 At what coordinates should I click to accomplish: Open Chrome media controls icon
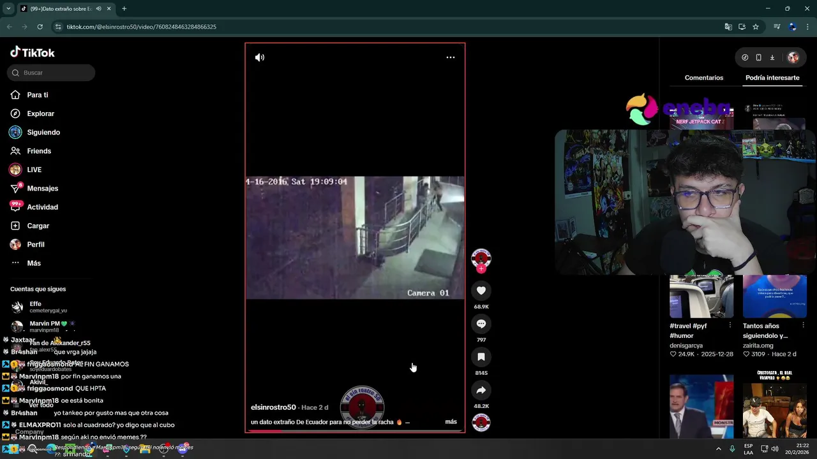pyautogui.click(x=777, y=27)
